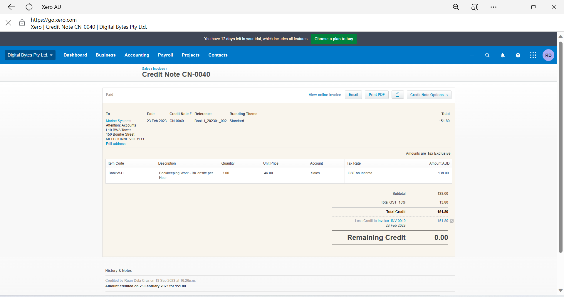Open the zoom out magnifier in title bar
Screen dimensions: 564x297
[x=456, y=7]
